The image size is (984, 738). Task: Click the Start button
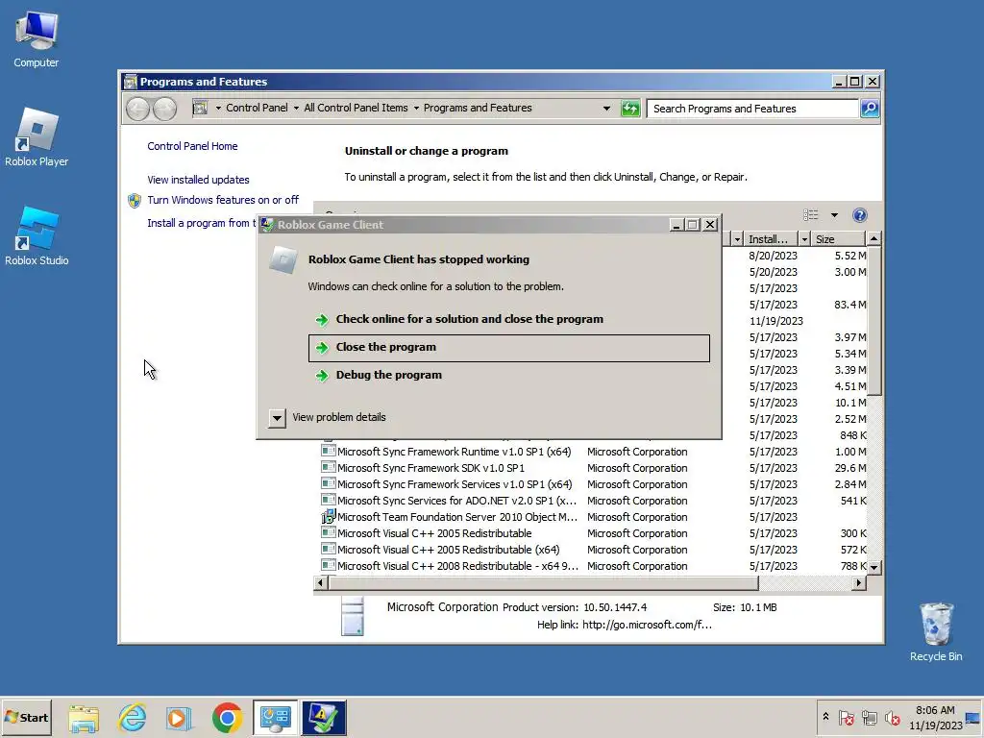click(x=26, y=717)
